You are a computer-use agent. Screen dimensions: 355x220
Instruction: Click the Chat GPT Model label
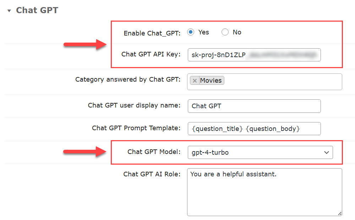154,152
